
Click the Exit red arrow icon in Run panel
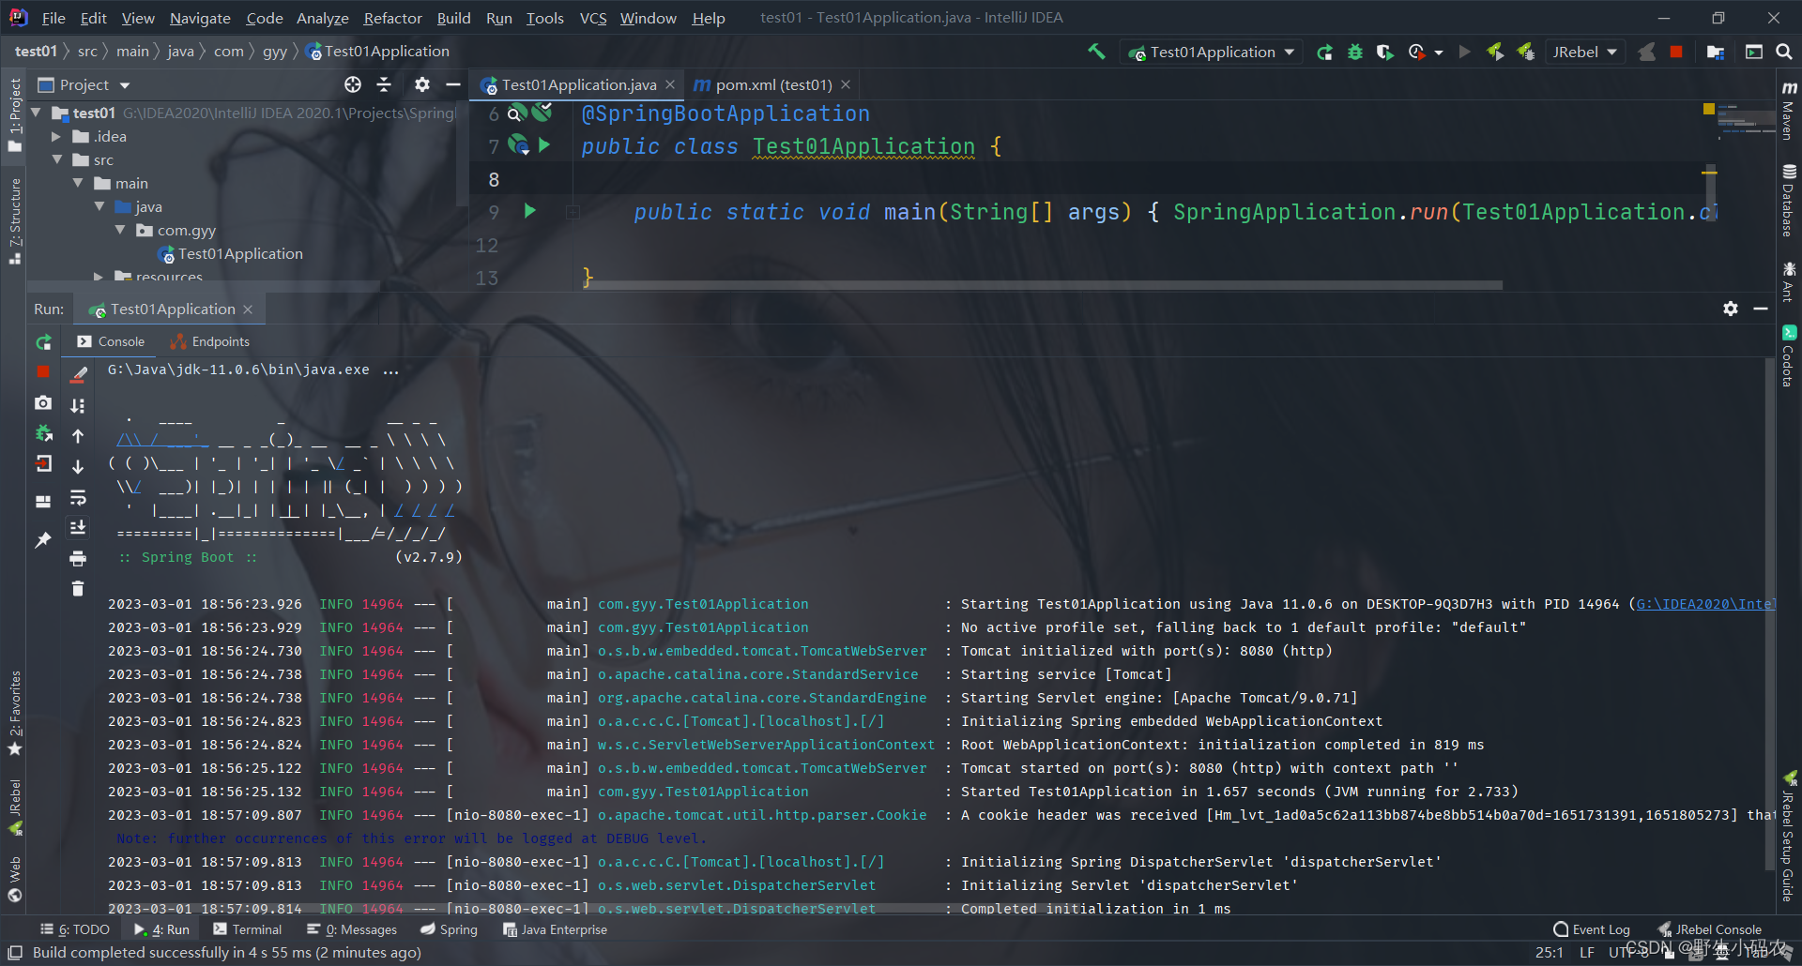point(43,463)
